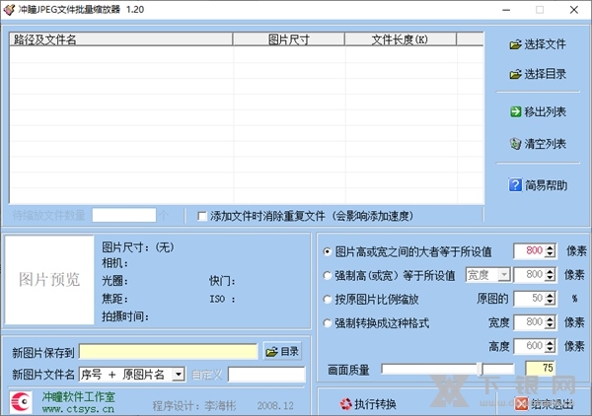The height and width of the screenshot is (416, 592).
Task: Click the quality value field showing 75
Action: (x=540, y=368)
